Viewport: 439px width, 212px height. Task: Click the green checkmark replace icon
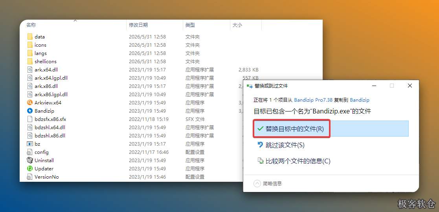(x=261, y=129)
